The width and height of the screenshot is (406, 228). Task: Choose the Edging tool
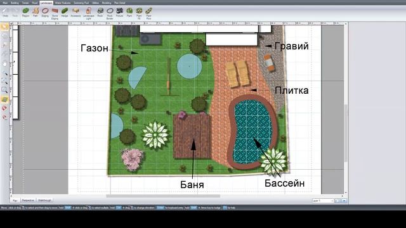(45, 12)
